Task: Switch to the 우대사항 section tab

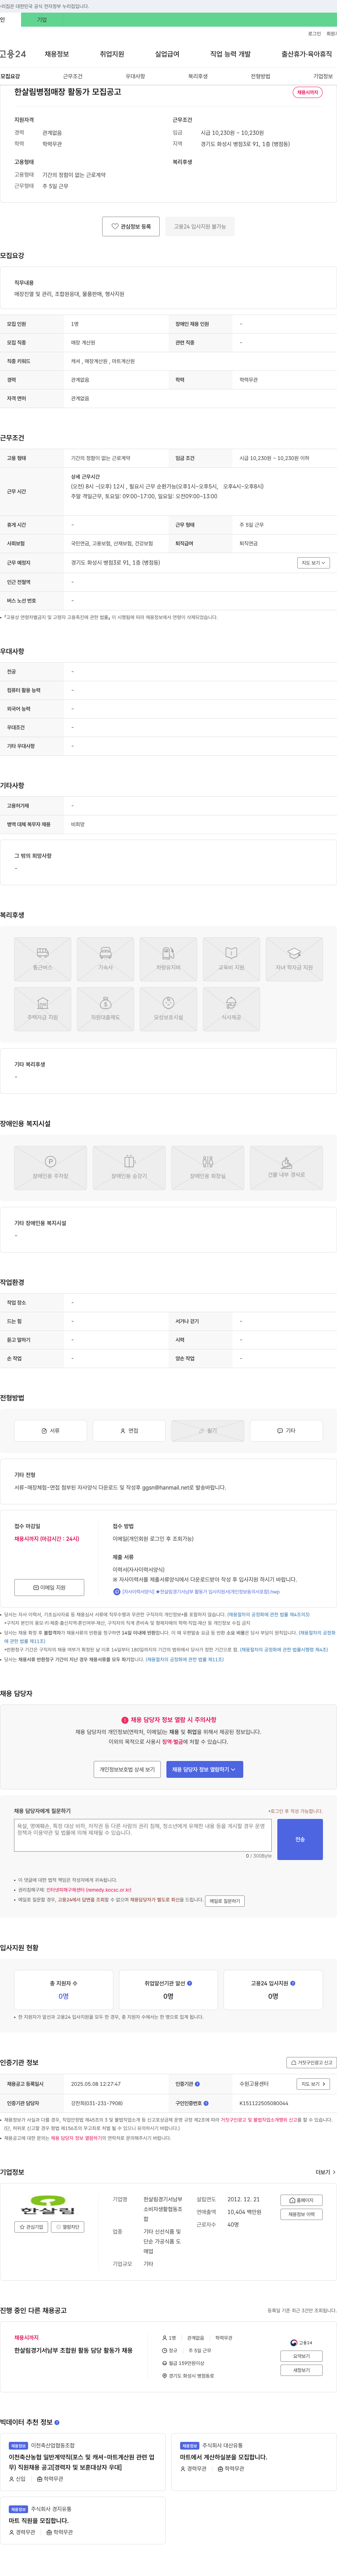Action: click(135, 76)
